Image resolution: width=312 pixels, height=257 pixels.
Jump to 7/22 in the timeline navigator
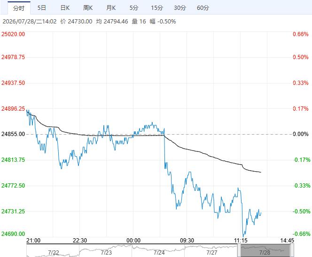coord(53,252)
